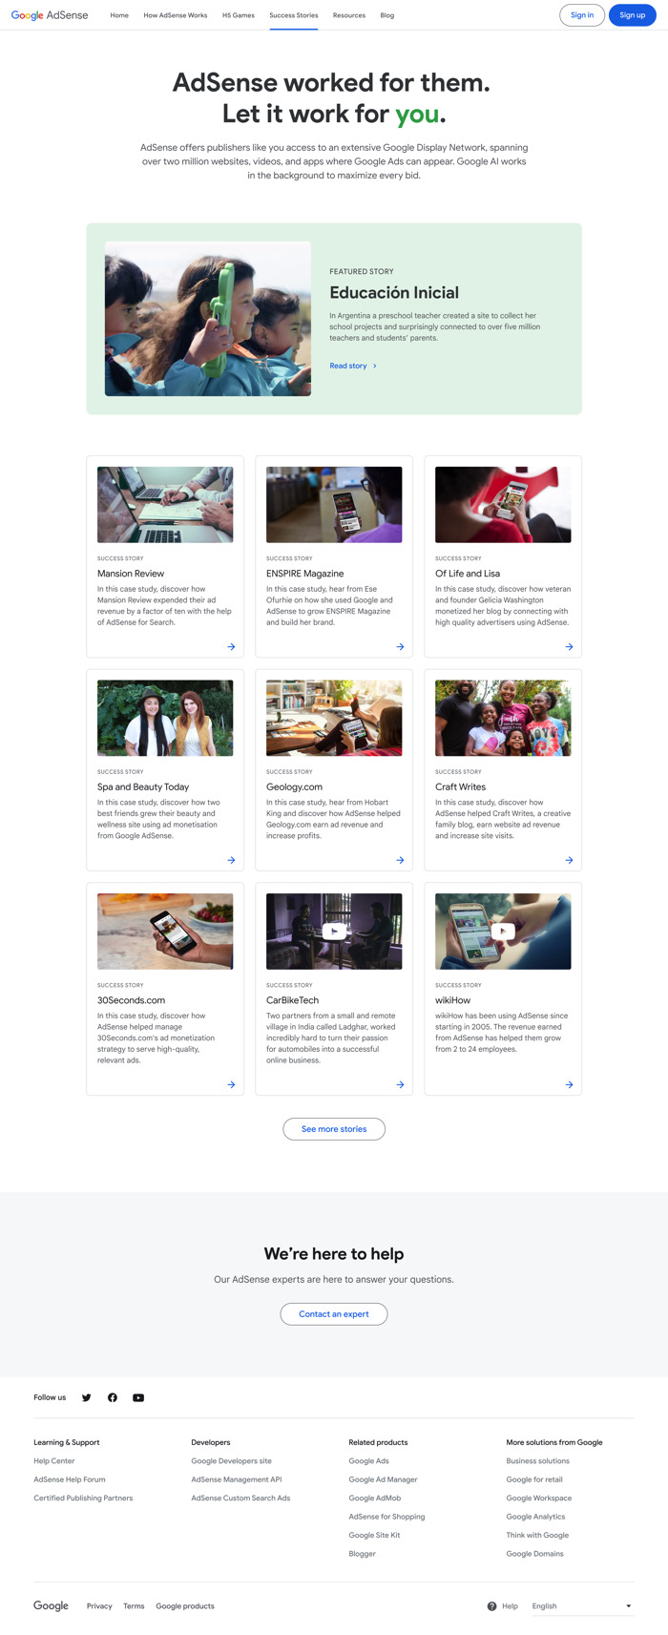Click the arrow on Geology.com card
The image size is (668, 1635).
click(x=400, y=860)
